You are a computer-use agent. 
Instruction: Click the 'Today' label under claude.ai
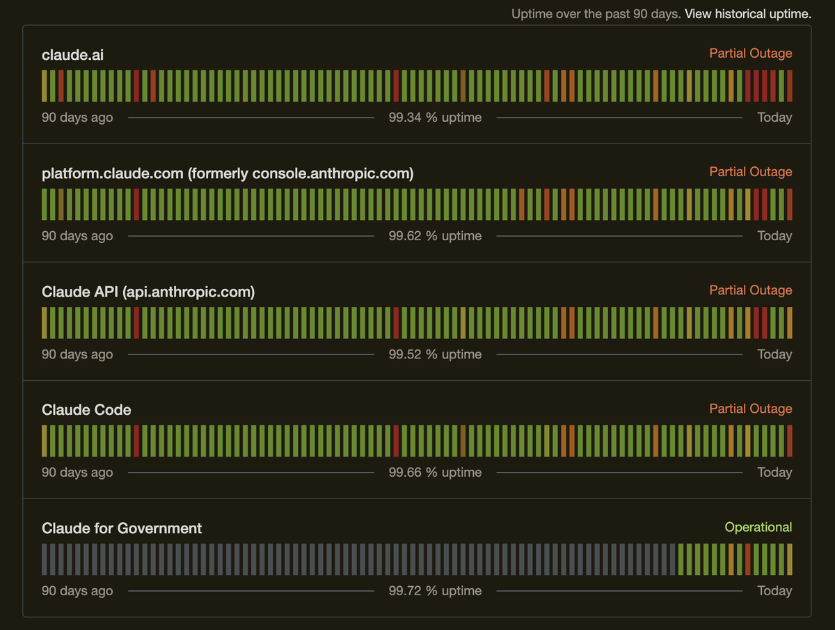775,118
